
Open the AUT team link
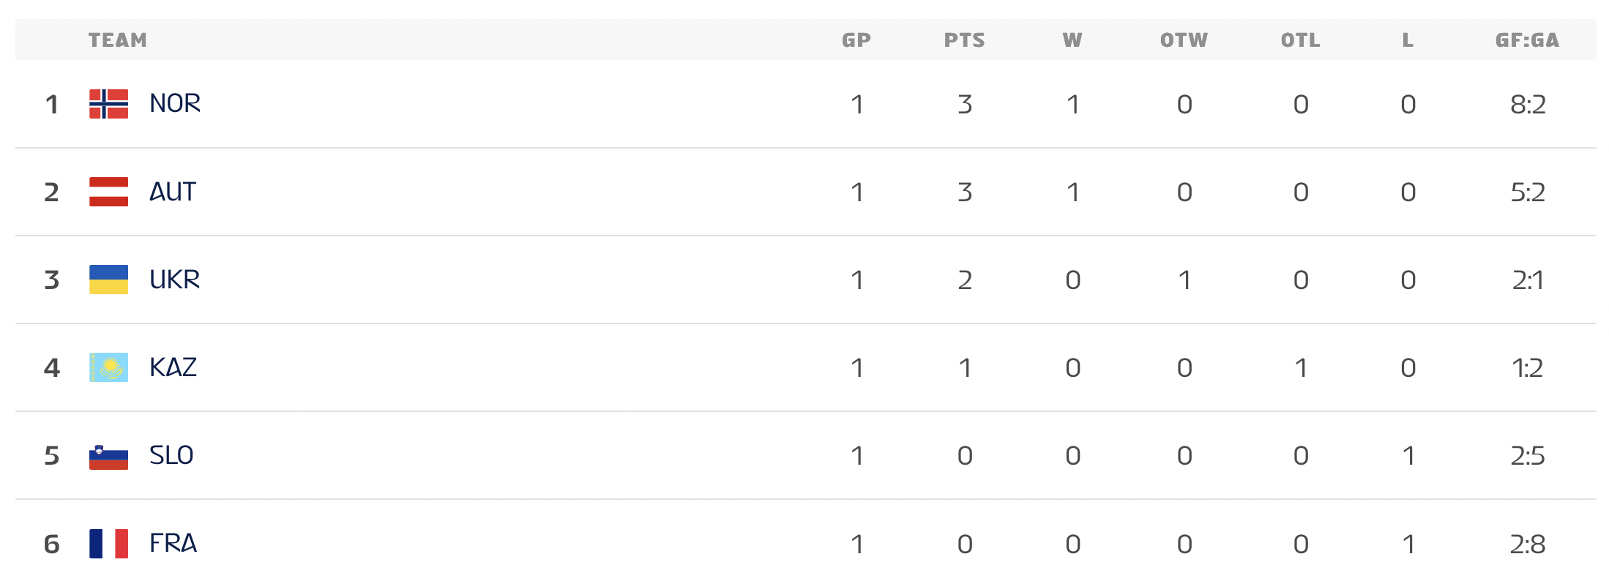tap(173, 192)
